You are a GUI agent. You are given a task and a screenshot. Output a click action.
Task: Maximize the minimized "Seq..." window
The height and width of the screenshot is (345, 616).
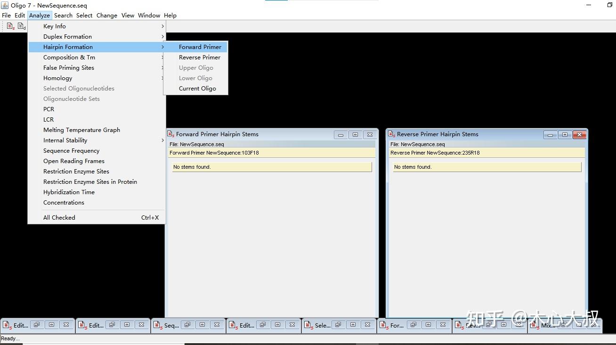tap(202, 325)
